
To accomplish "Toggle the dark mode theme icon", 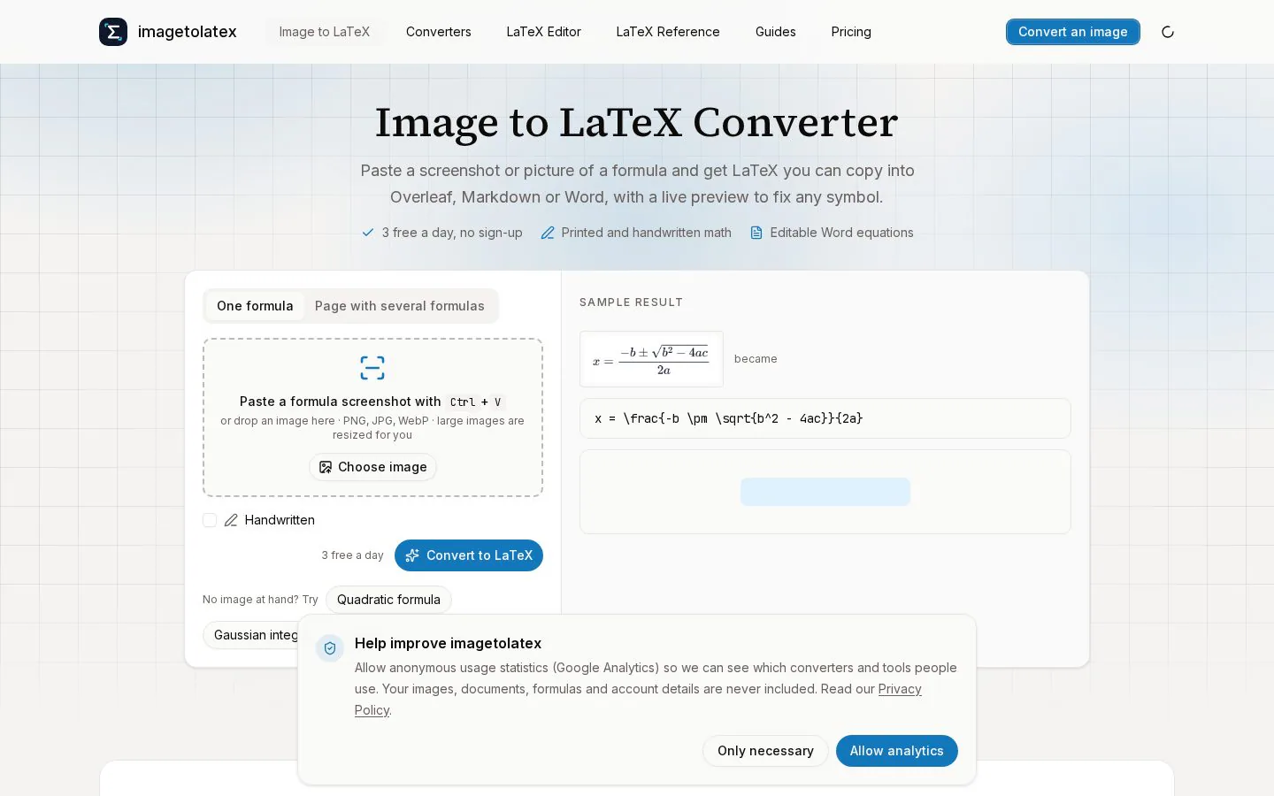I will click(1168, 32).
